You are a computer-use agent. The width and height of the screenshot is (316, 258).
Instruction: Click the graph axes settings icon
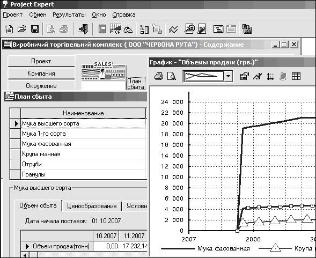[x=270, y=76]
